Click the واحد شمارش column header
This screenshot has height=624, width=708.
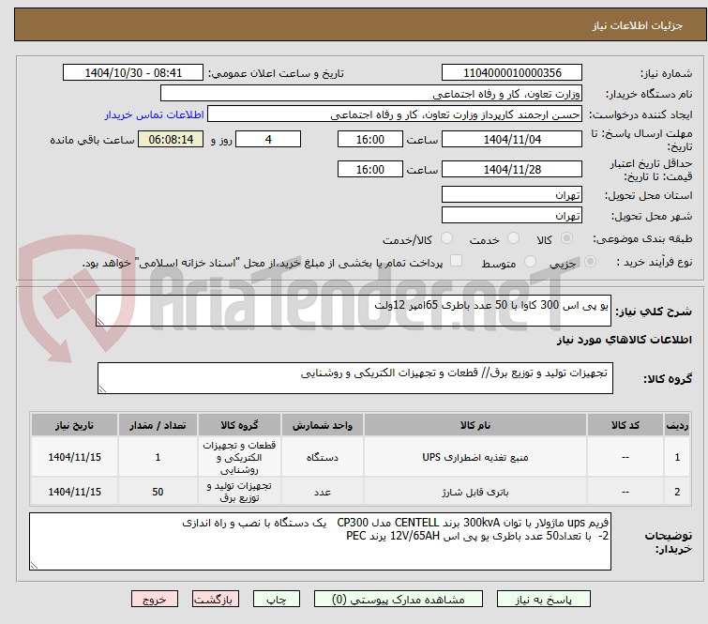pos(322,425)
